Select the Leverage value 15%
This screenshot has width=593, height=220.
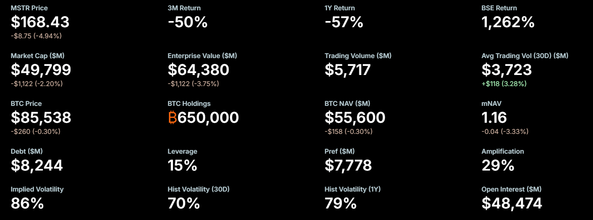(x=183, y=166)
